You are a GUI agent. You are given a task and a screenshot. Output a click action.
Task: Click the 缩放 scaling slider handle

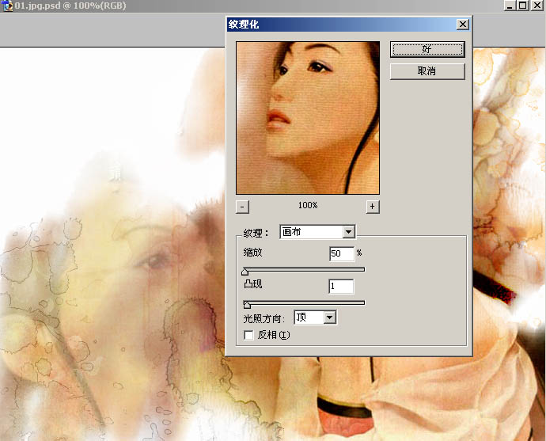[x=245, y=272]
